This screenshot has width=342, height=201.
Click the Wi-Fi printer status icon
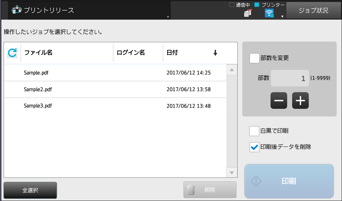[269, 13]
